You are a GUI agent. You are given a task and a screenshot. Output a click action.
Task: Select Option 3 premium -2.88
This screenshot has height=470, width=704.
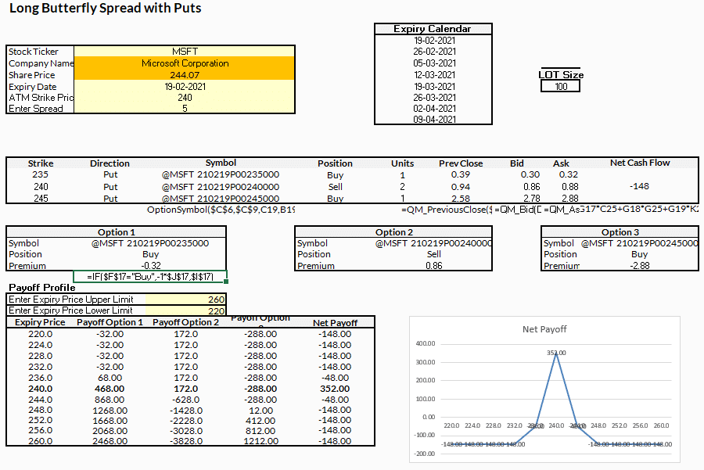coord(639,265)
